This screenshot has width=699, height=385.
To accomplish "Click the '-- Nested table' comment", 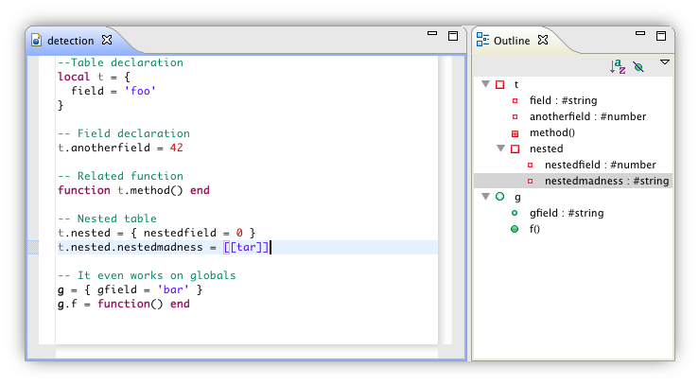I will click(107, 219).
